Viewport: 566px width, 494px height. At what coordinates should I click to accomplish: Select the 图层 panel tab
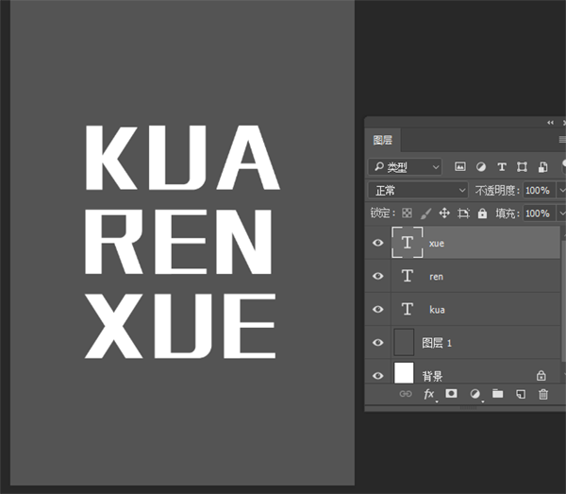383,140
